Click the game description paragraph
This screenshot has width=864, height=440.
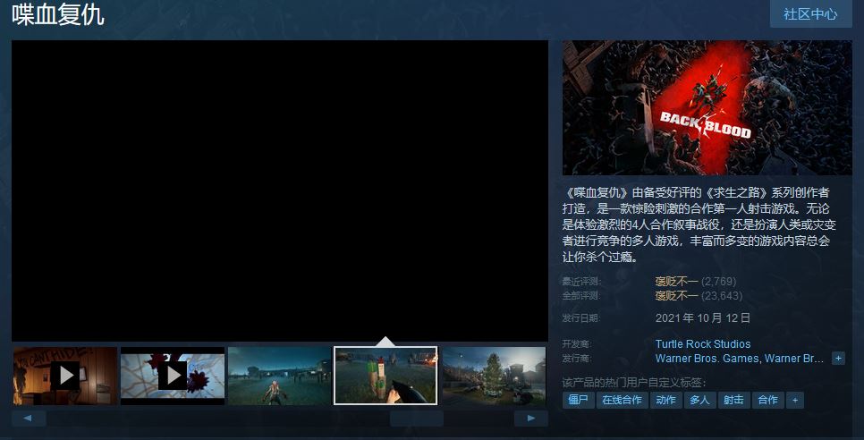[x=699, y=224]
